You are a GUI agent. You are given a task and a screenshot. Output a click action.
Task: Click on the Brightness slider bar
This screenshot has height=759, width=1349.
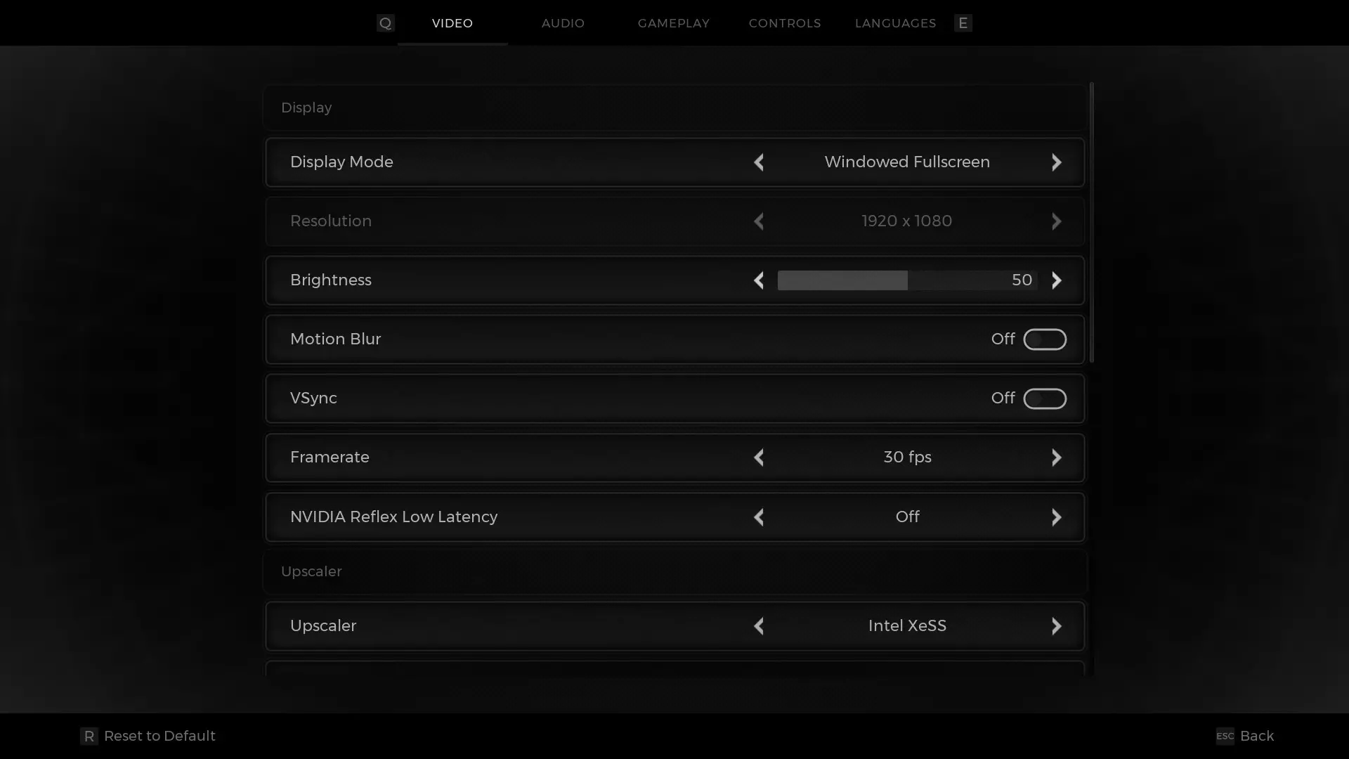pos(906,280)
